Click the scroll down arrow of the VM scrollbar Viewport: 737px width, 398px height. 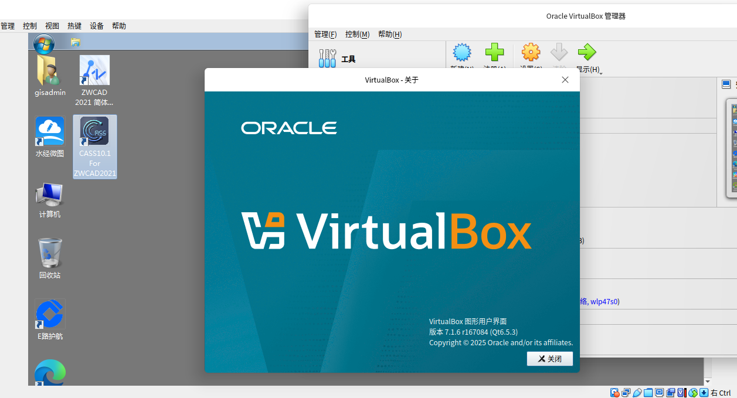pos(707,381)
